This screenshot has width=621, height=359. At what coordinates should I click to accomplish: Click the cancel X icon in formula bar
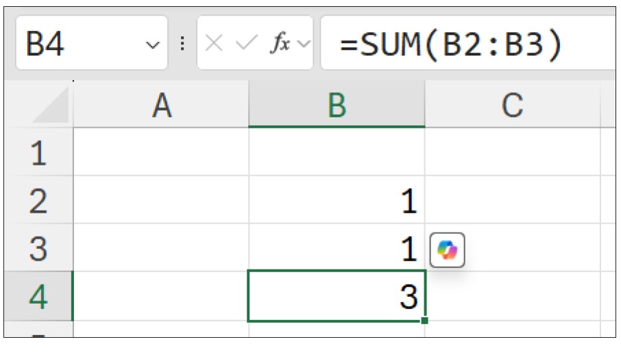click(x=214, y=44)
